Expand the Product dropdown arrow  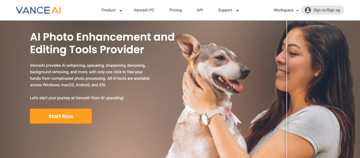pos(121,11)
